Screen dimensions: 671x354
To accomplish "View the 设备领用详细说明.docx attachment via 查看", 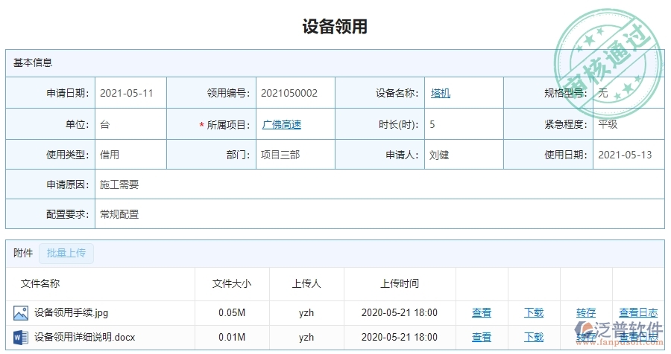I will tap(482, 338).
